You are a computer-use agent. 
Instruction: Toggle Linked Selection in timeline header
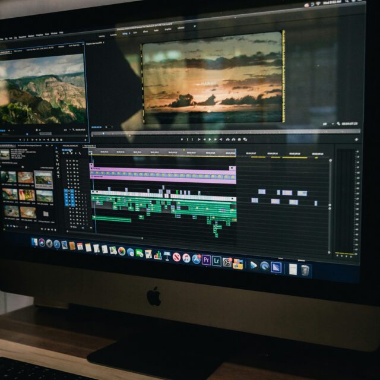[x=71, y=153]
